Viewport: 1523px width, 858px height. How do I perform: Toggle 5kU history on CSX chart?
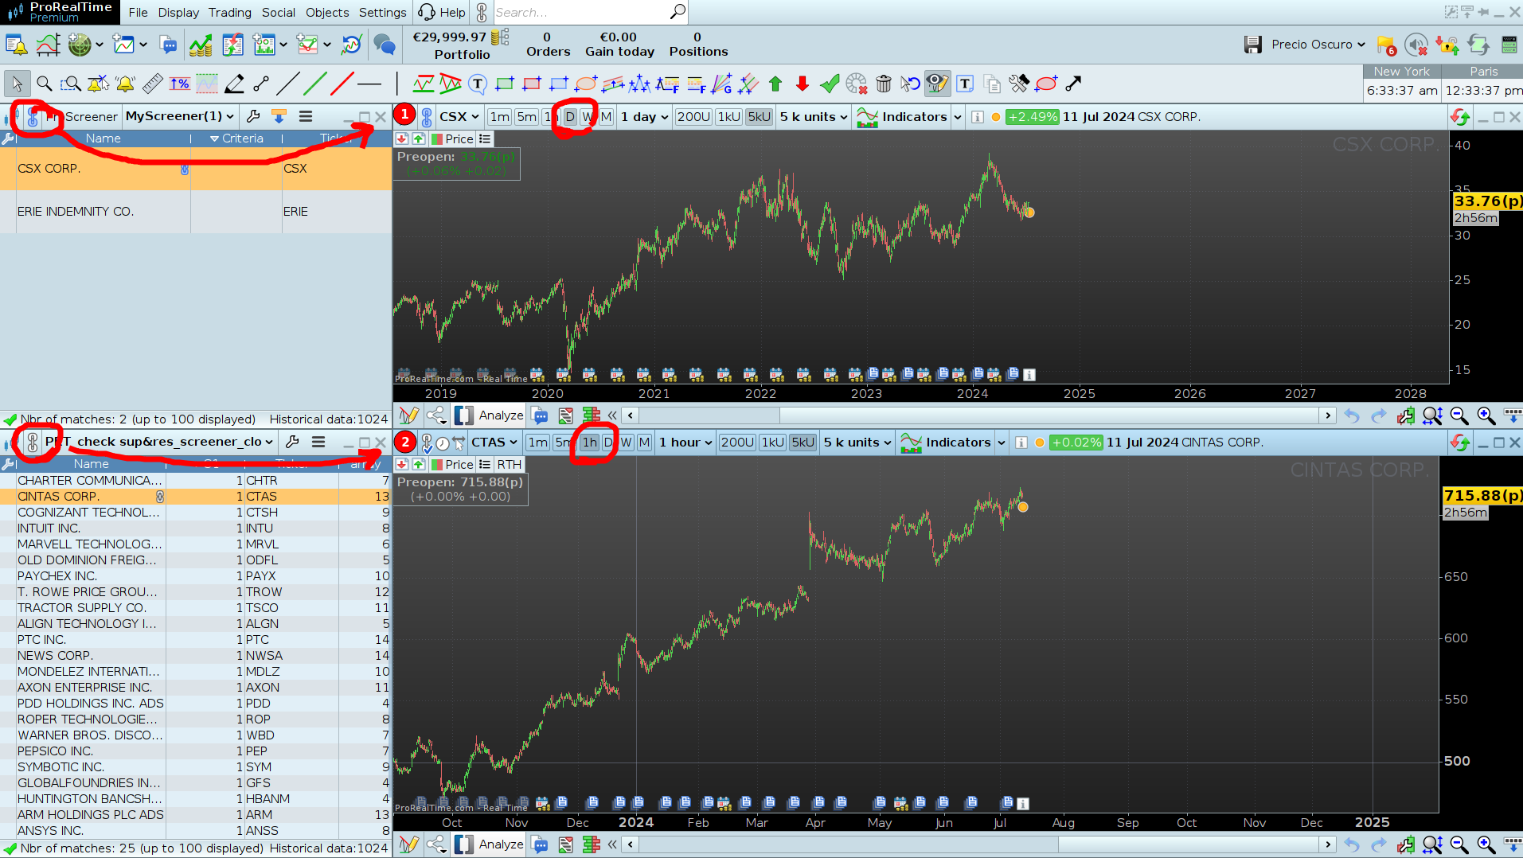click(760, 117)
